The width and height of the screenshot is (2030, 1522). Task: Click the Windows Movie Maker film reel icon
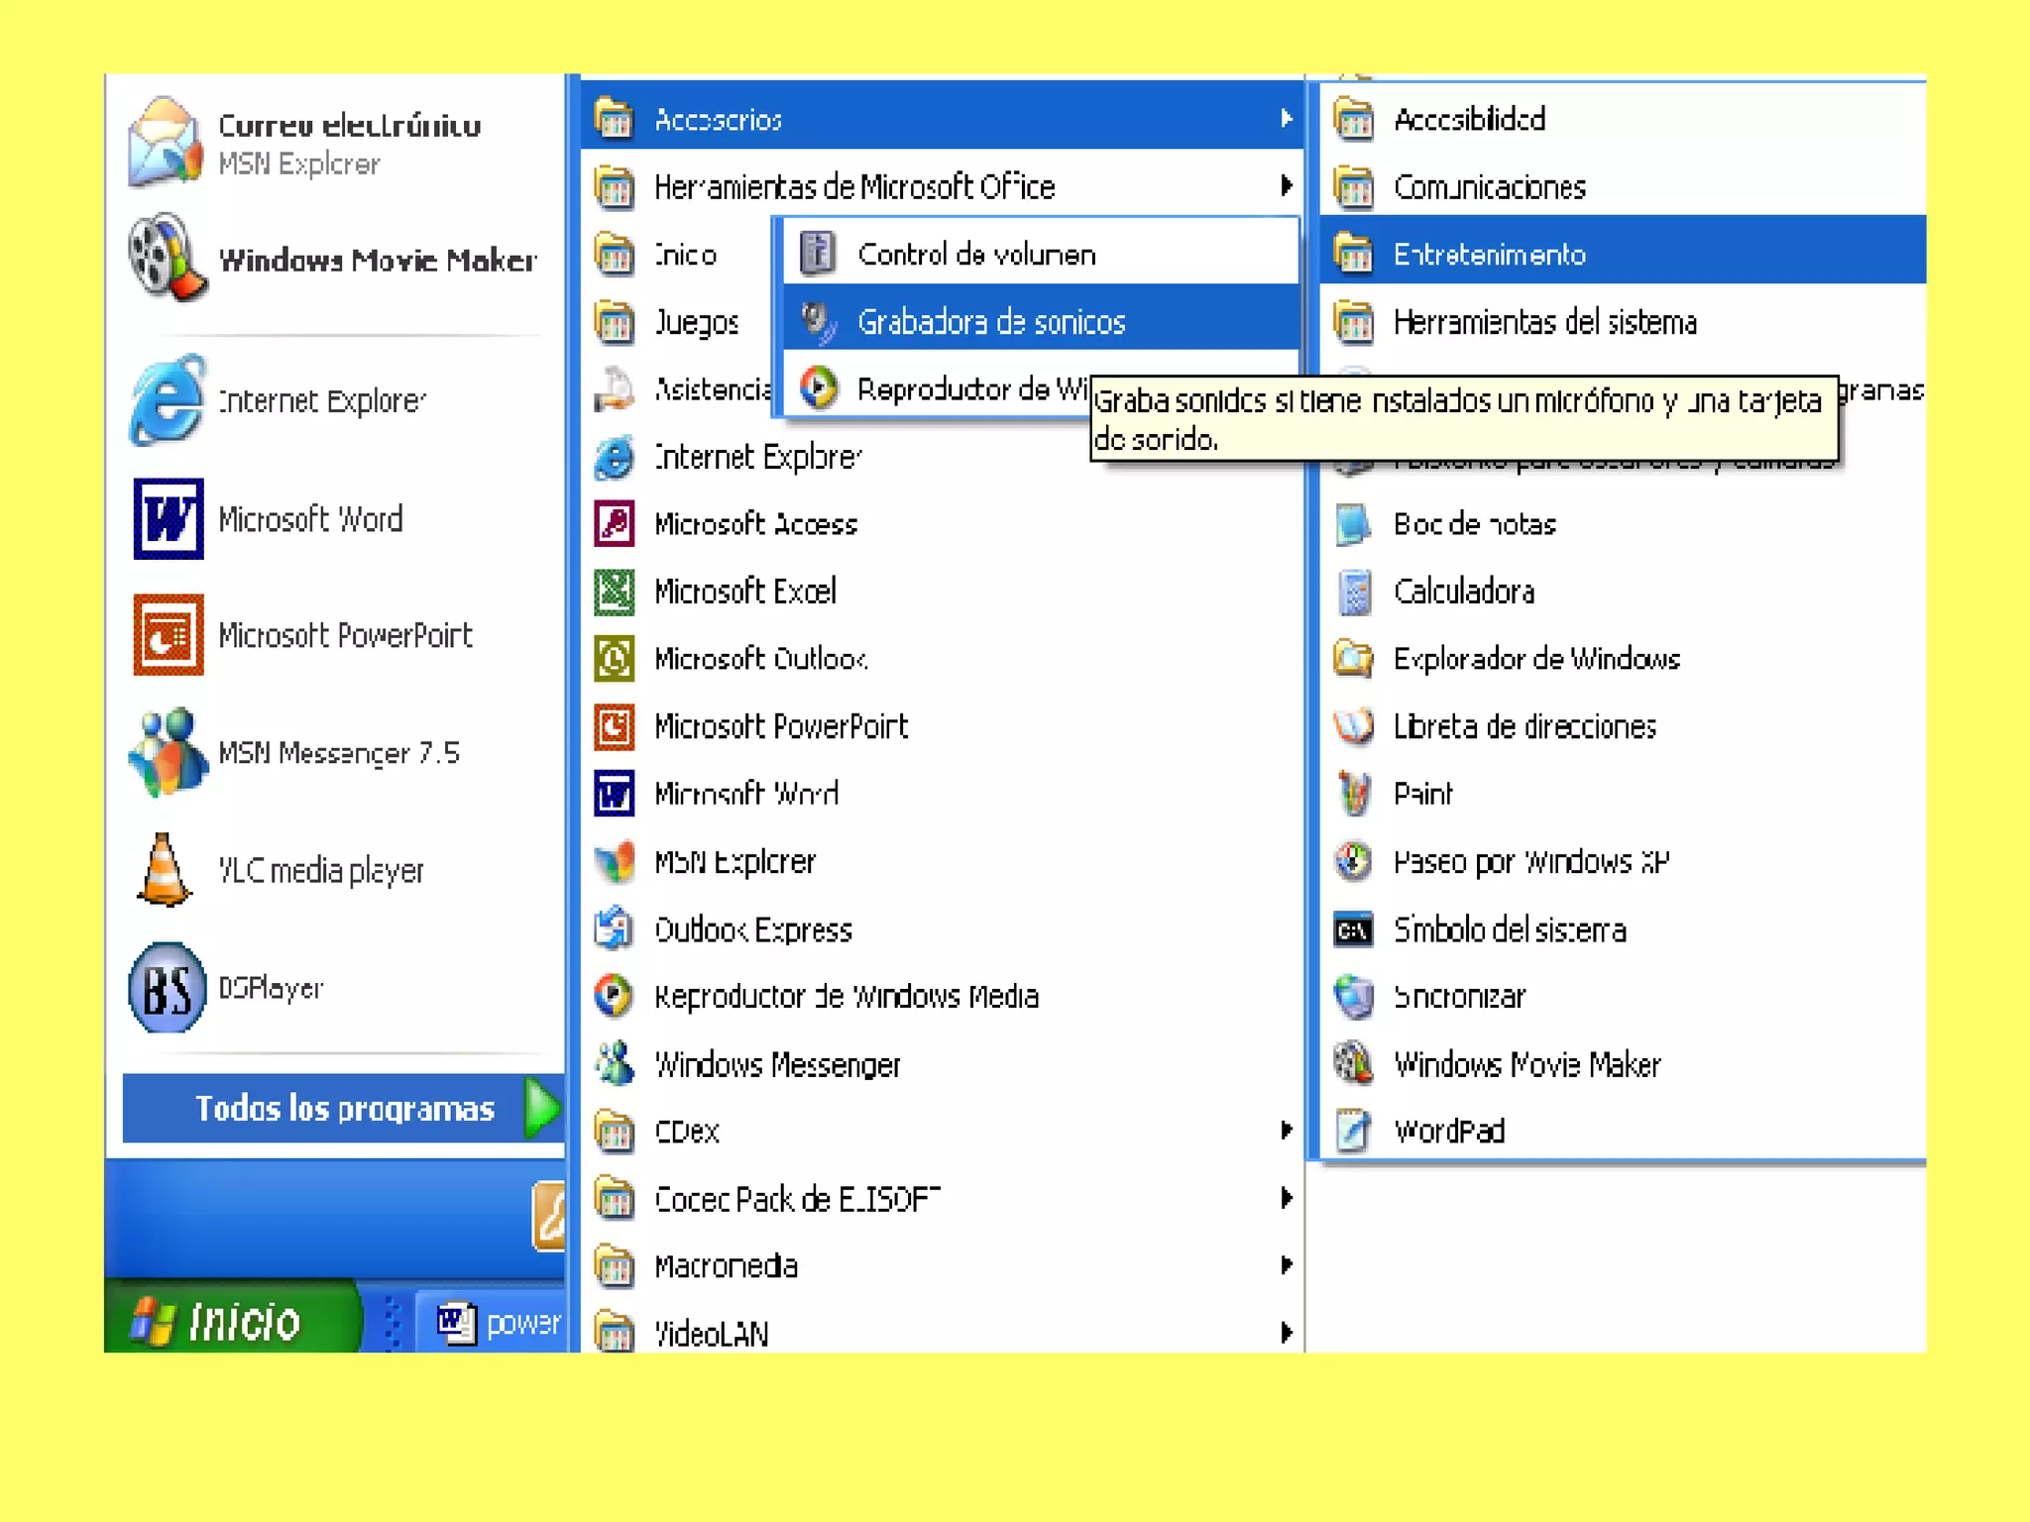pyautogui.click(x=167, y=258)
